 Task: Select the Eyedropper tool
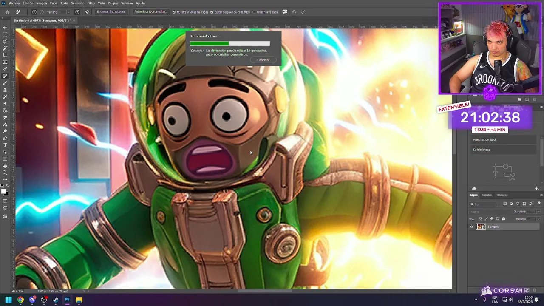coord(5,69)
